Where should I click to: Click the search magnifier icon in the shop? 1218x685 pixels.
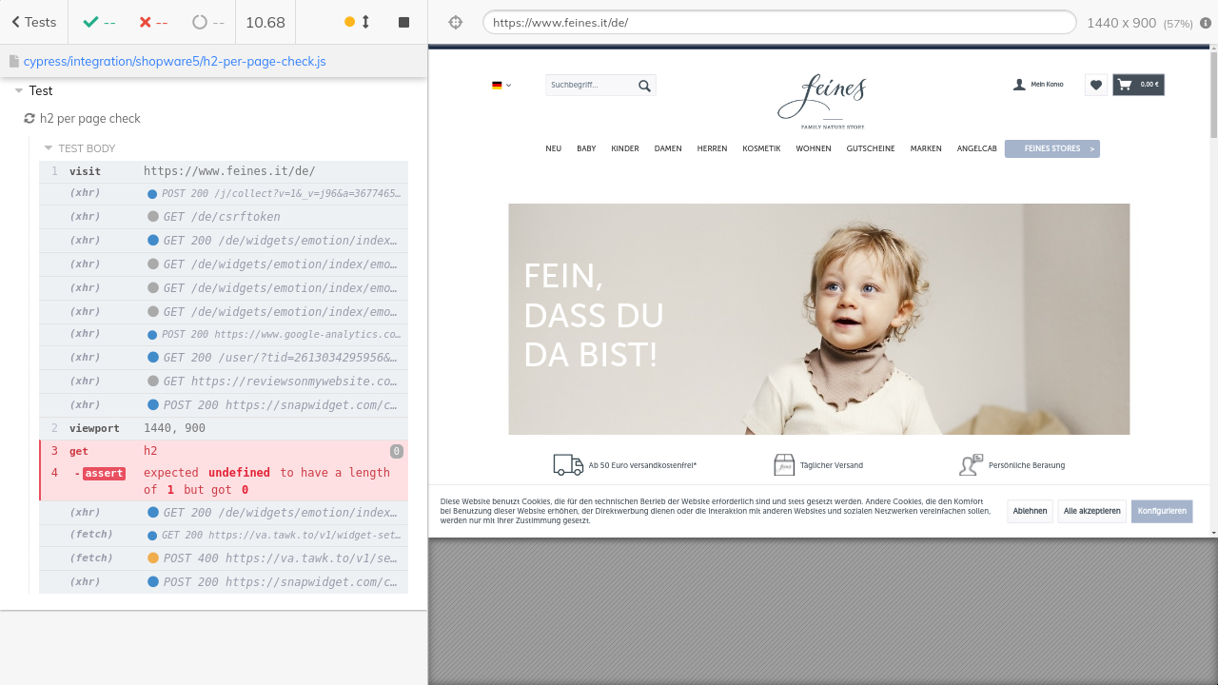pyautogui.click(x=644, y=86)
